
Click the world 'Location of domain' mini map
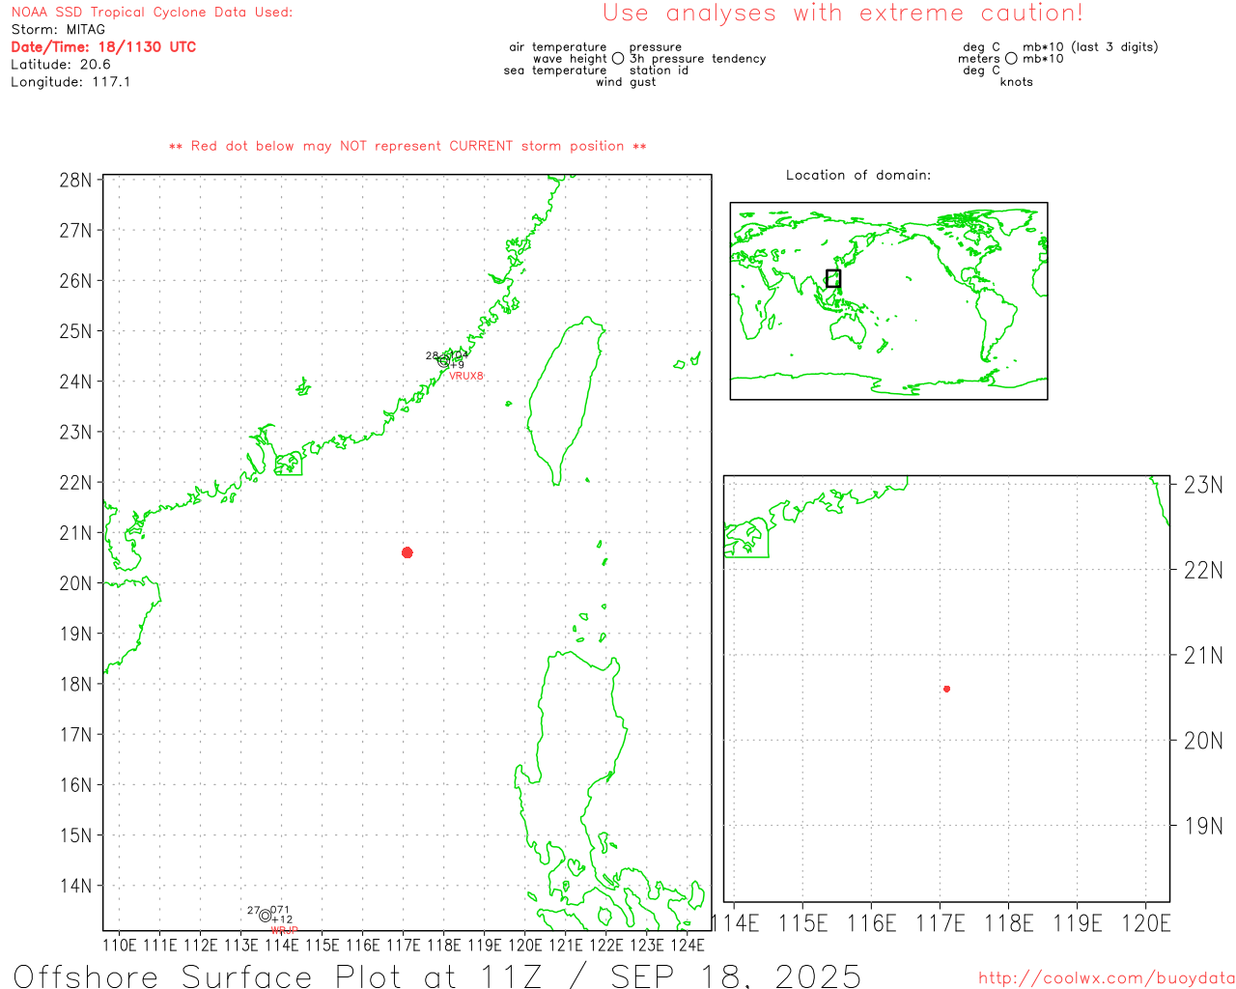coord(888,300)
